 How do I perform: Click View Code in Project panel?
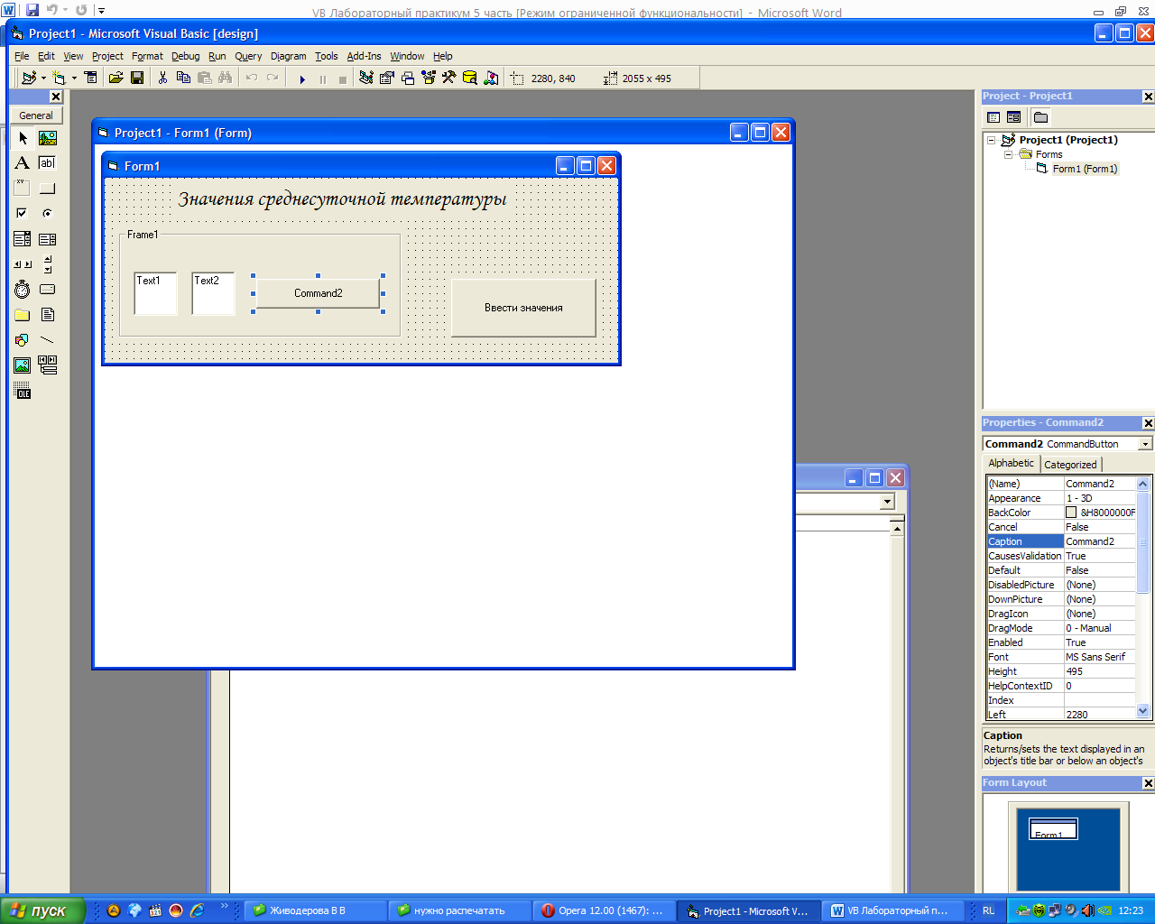pos(993,117)
